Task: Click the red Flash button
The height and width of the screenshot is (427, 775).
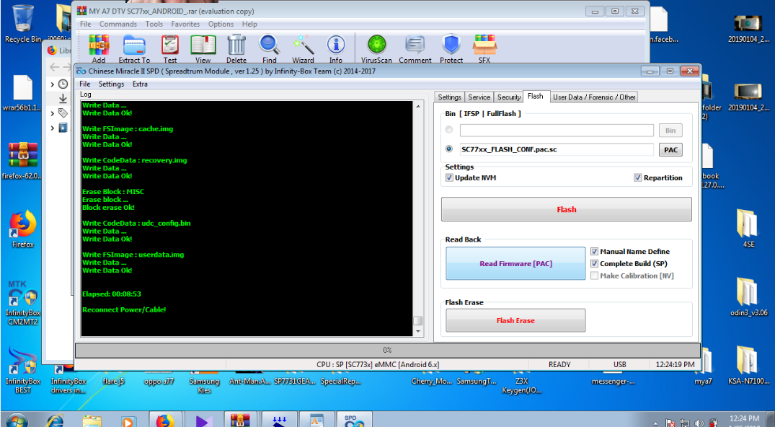Action: (x=567, y=209)
